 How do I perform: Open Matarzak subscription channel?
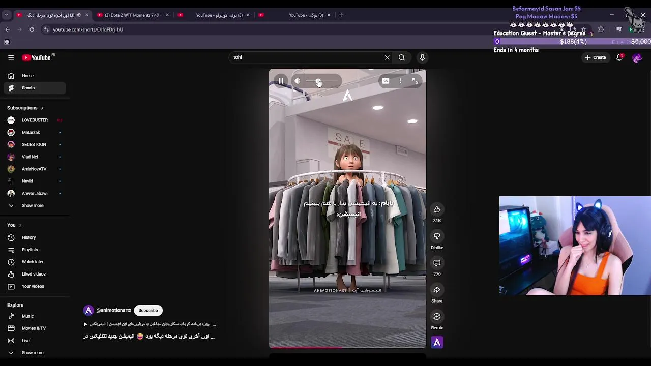(35, 133)
